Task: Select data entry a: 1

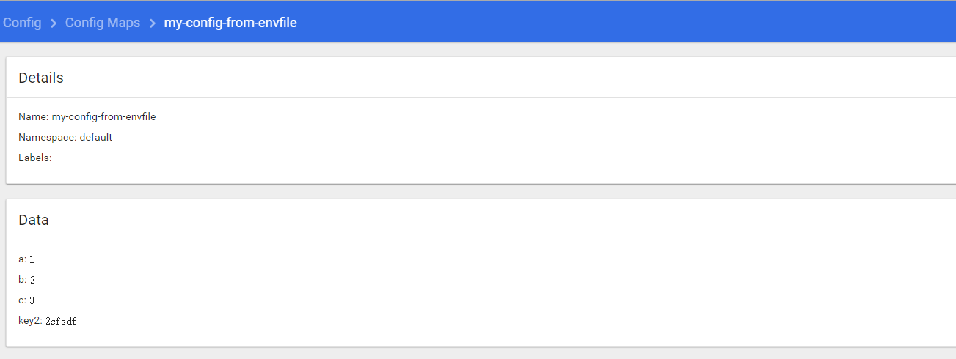Action: click(26, 259)
